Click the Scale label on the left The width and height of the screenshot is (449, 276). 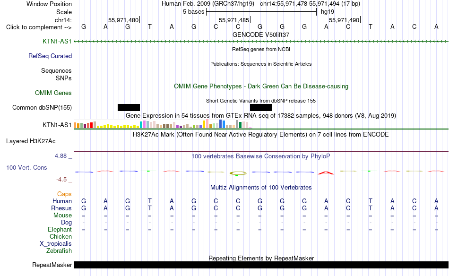pos(64,12)
